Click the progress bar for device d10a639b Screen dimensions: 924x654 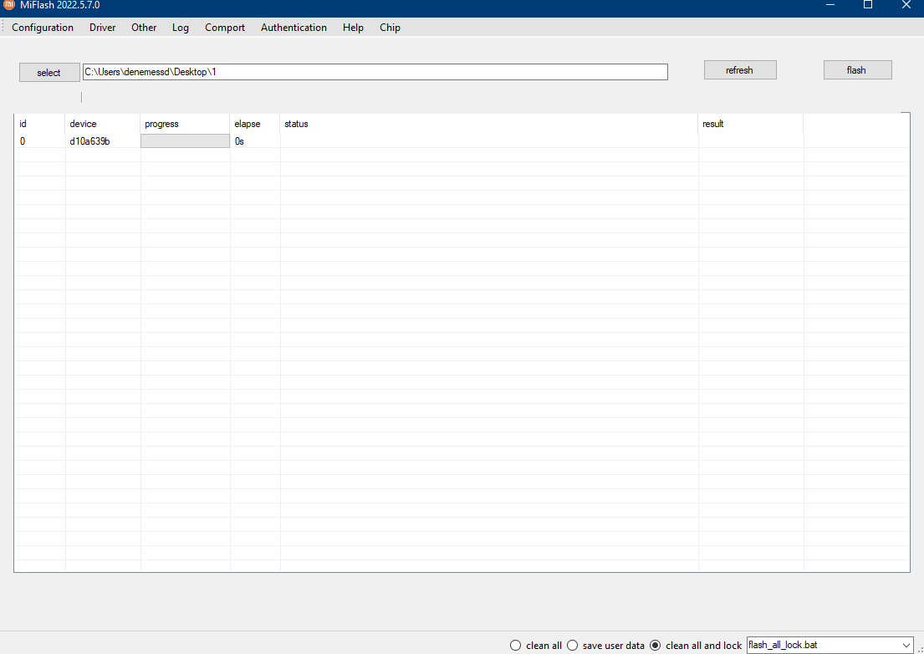[x=185, y=141]
